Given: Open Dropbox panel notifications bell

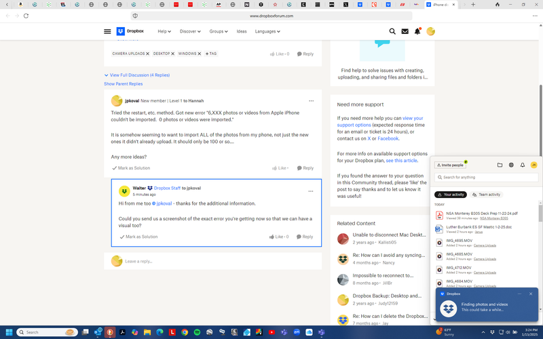Looking at the screenshot, I should [x=522, y=165].
